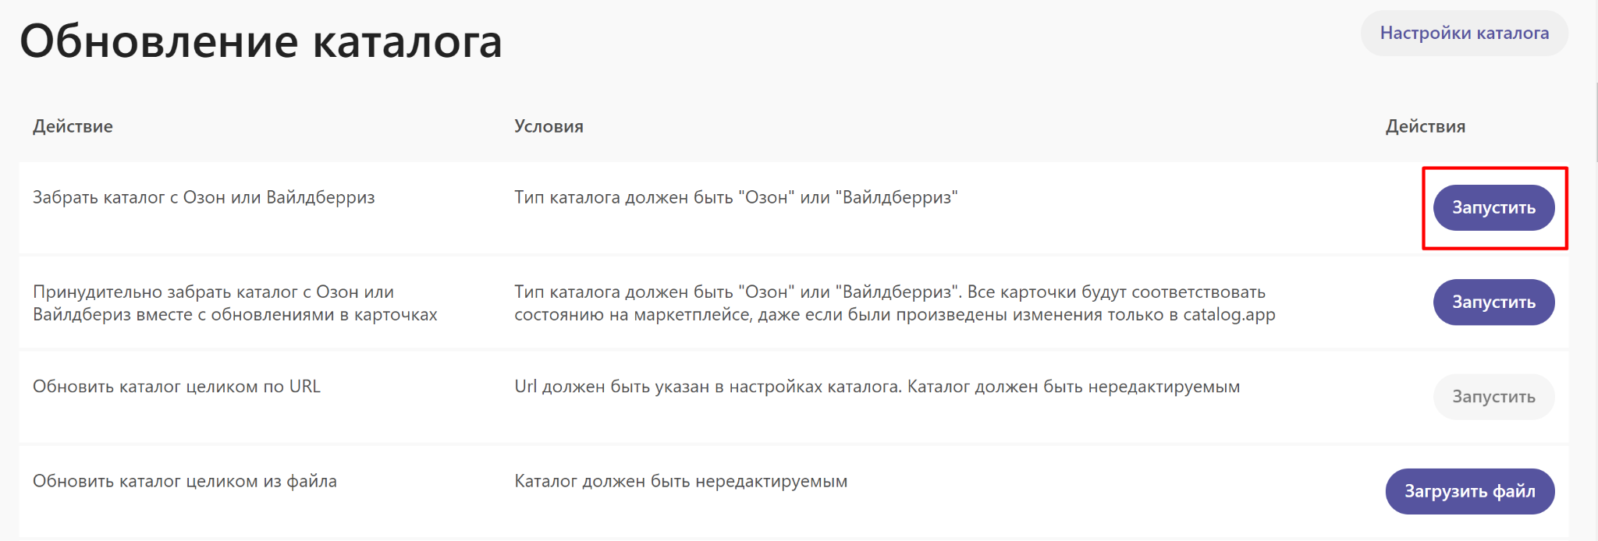
Task: Click the Url должен быть указан condition text
Action: (x=876, y=387)
